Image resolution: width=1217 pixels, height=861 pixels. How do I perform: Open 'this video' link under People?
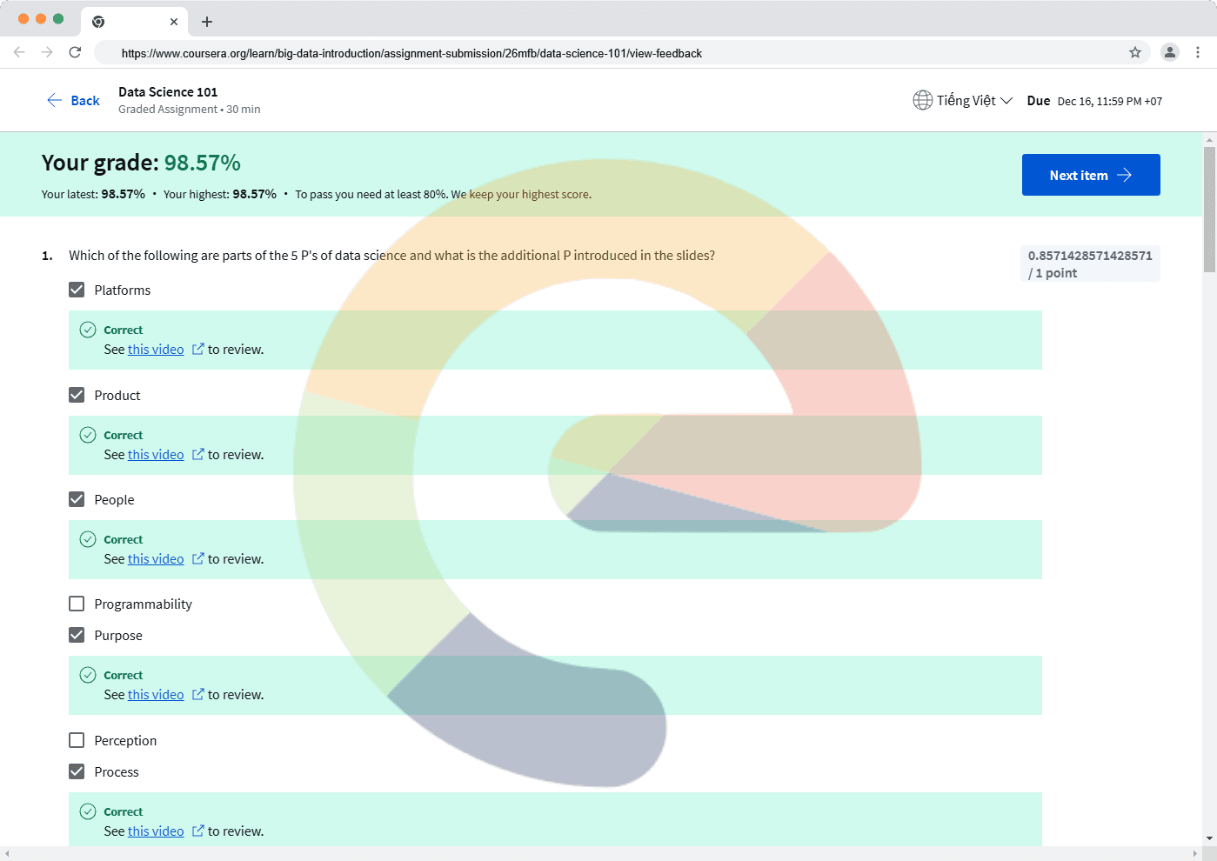pos(156,559)
